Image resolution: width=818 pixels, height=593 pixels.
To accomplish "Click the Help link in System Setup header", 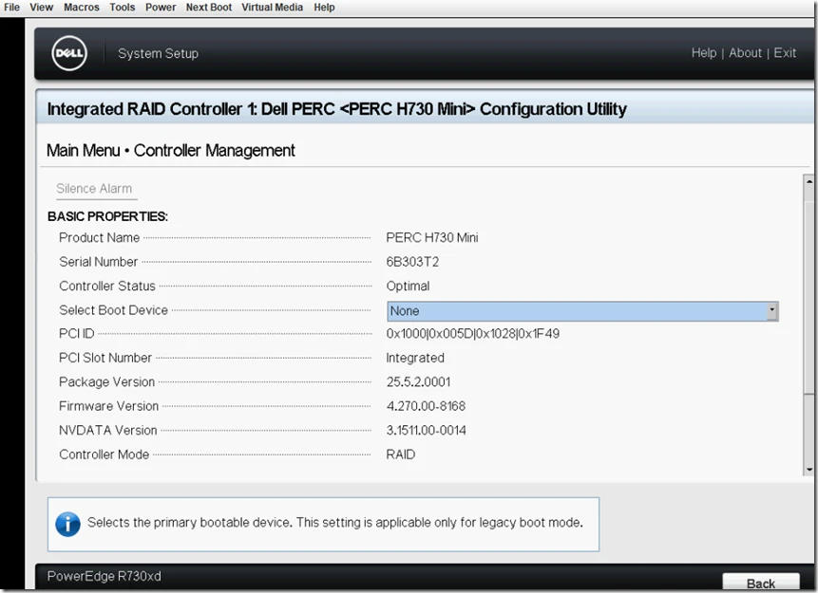I will [x=704, y=52].
